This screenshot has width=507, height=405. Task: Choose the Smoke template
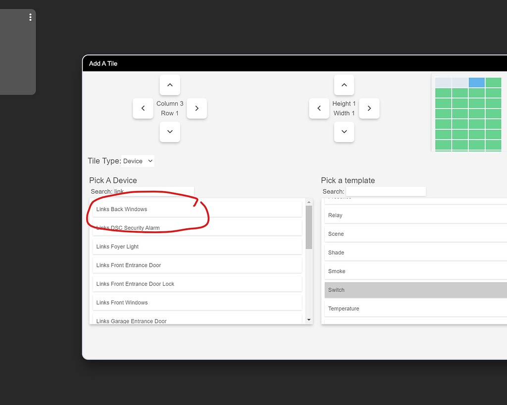pos(416,271)
